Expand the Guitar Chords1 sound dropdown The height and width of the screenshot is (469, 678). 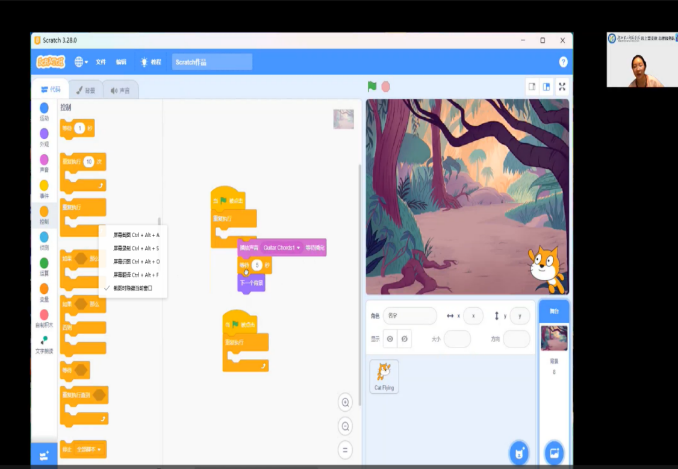pos(298,247)
